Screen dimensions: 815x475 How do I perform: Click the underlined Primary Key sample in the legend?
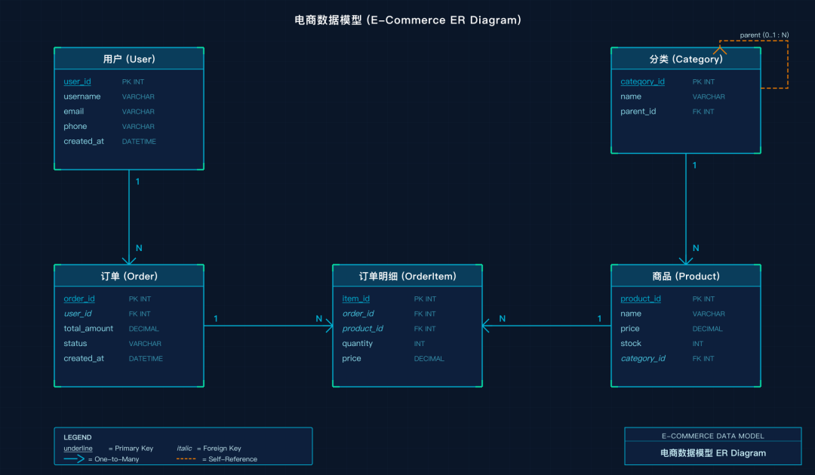click(x=78, y=448)
